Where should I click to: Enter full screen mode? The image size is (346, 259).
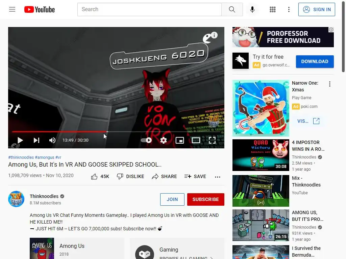[212, 140]
